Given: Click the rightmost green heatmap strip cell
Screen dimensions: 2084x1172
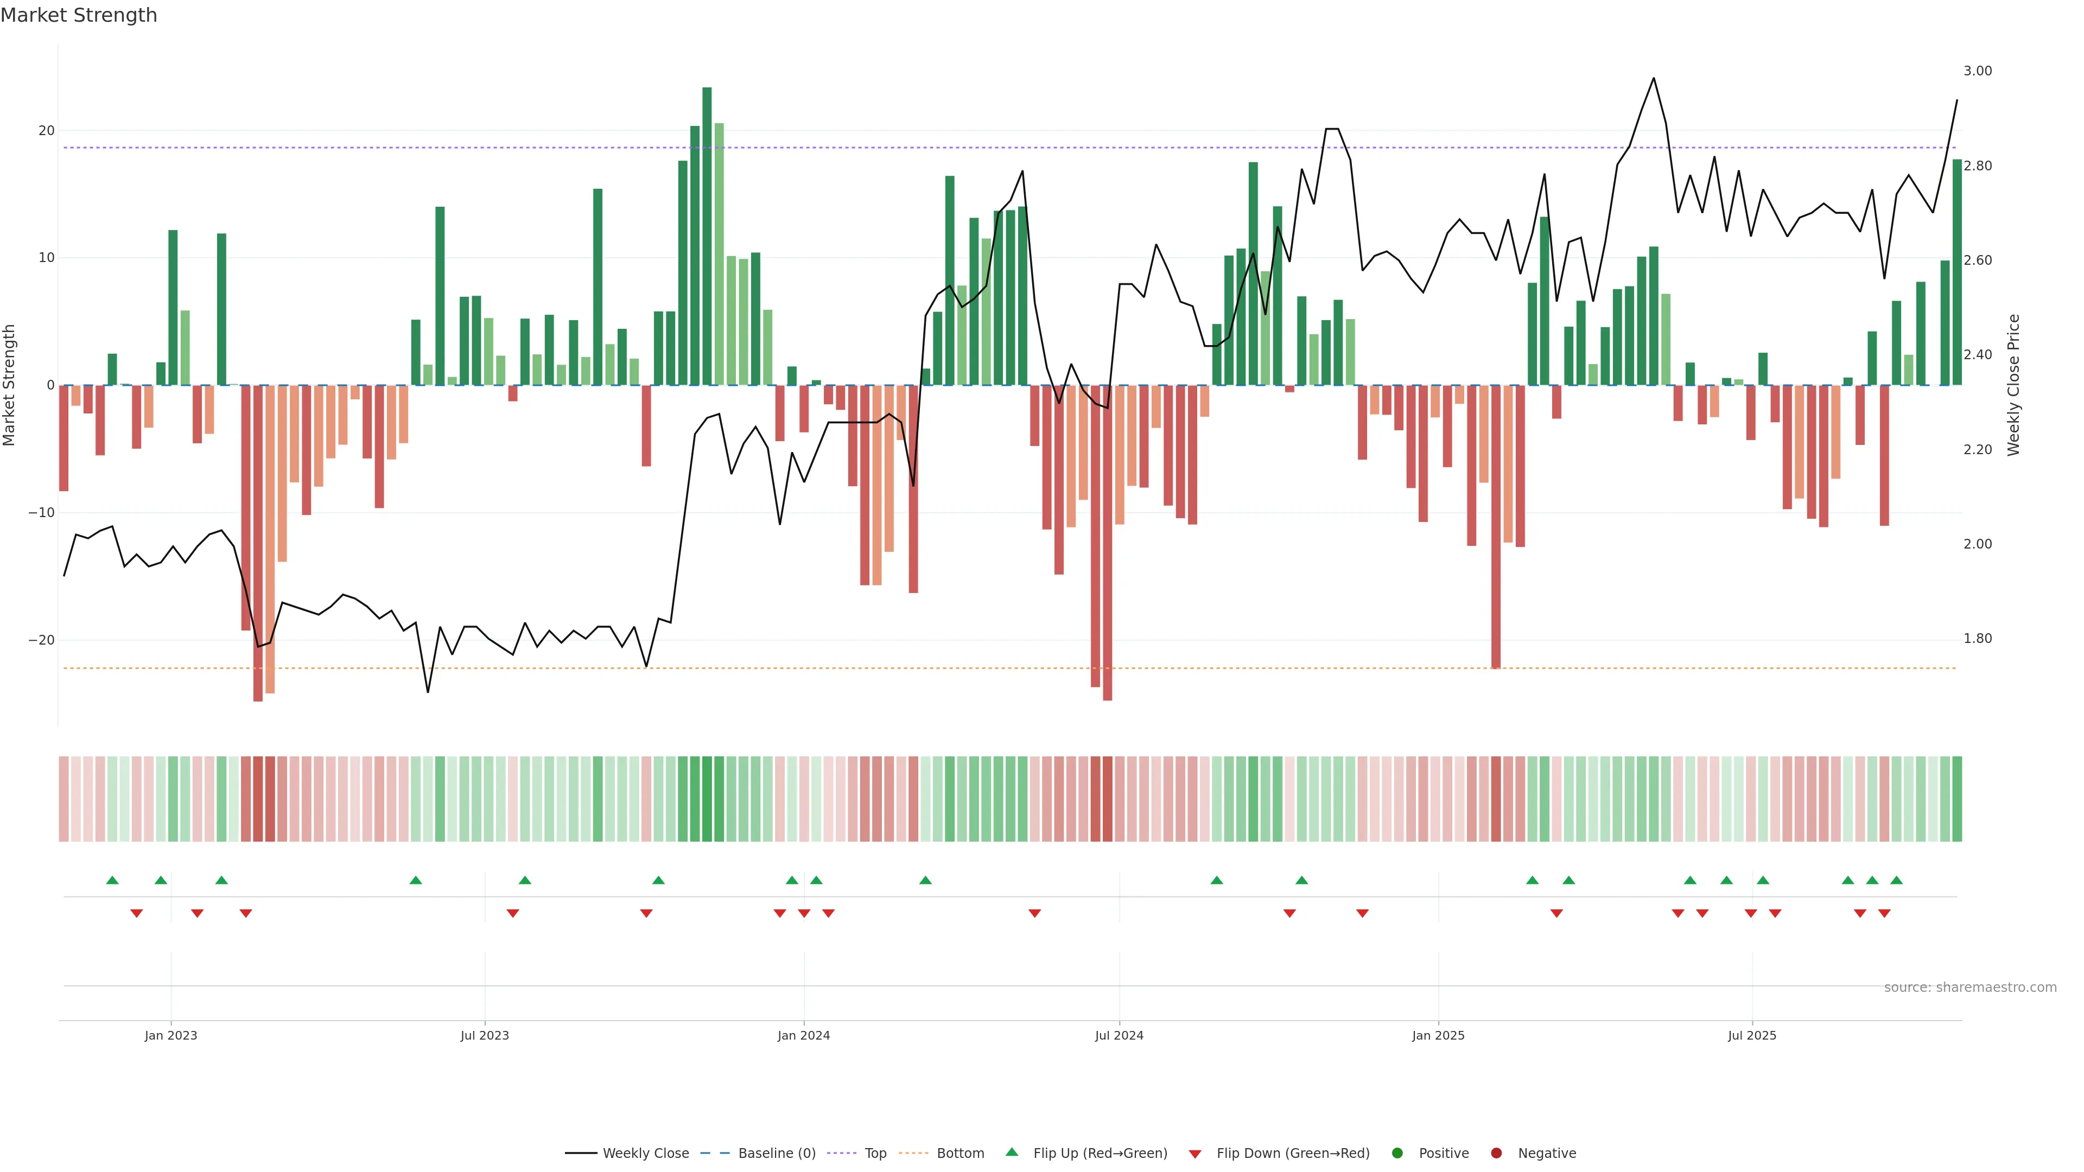Looking at the screenshot, I should click(1957, 799).
